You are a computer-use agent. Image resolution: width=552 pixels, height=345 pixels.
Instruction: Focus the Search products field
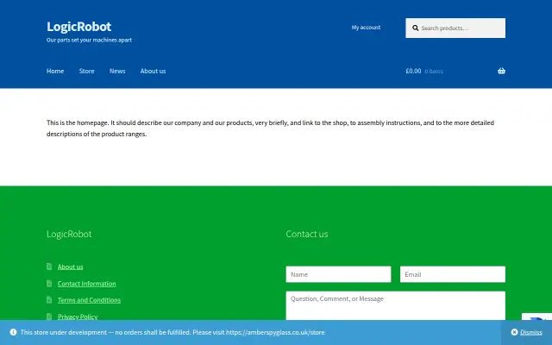point(455,28)
